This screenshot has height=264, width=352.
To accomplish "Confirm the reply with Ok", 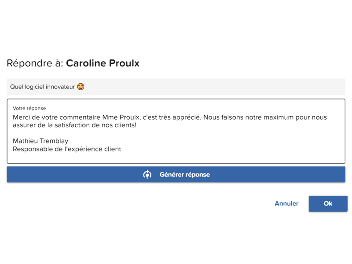I will pyautogui.click(x=328, y=204).
